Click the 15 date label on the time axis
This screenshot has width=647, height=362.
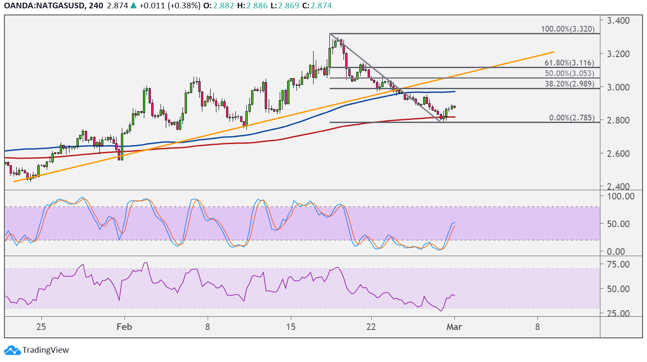[x=291, y=327]
